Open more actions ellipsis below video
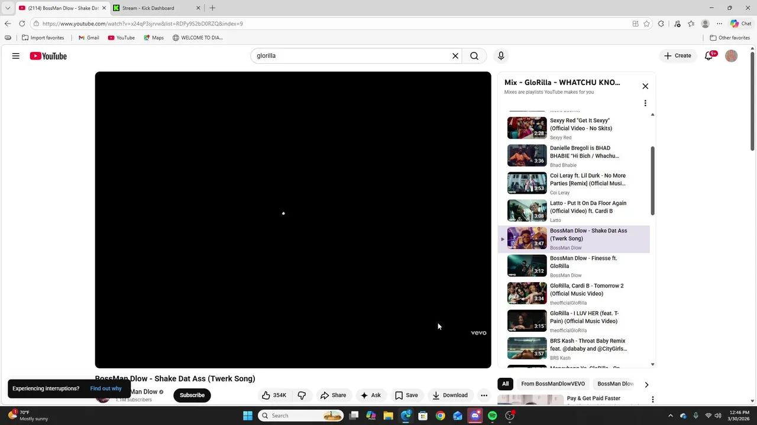The image size is (757, 425). click(x=484, y=395)
